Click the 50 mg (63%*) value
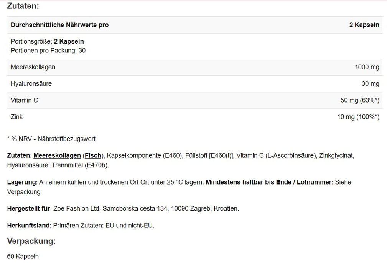The image size is (387, 268). pyautogui.click(x=360, y=100)
